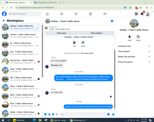Bookmark this page with the star icon
154x122 pixels.
(x=130, y=8)
